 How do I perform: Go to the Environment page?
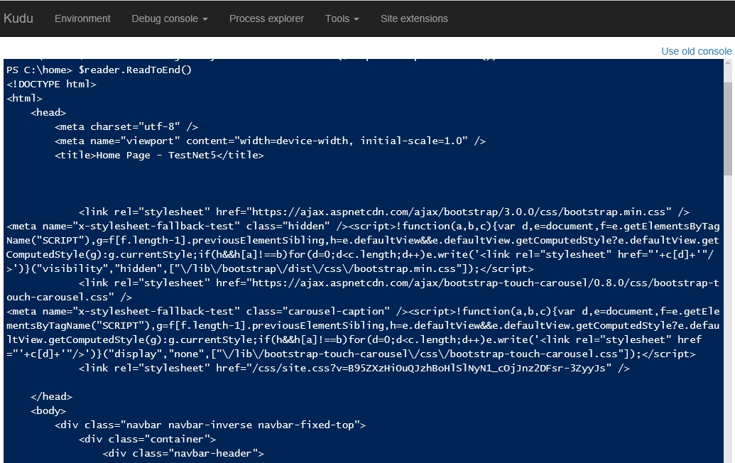tap(82, 18)
